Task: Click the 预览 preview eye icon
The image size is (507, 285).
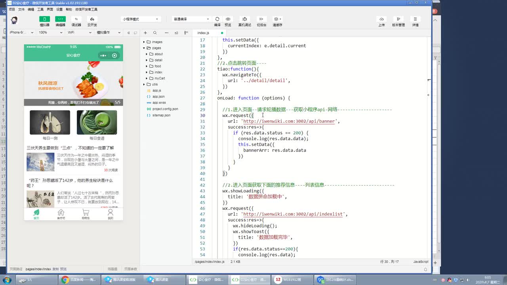Action: click(228, 19)
